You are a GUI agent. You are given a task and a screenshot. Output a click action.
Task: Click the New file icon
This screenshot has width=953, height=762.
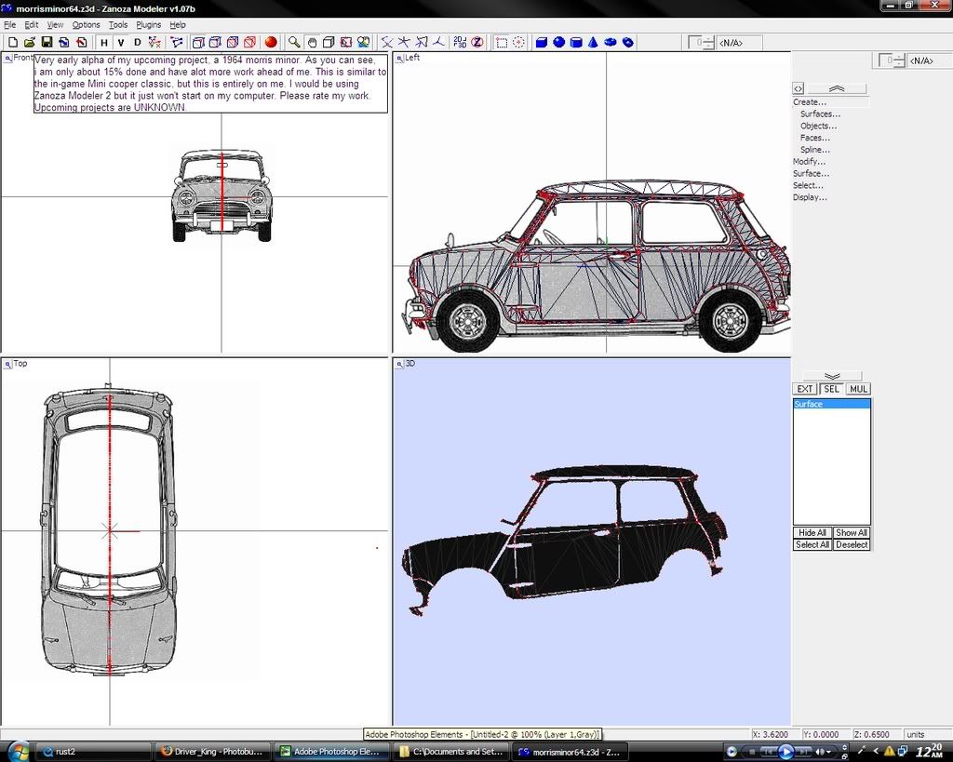tap(12, 42)
